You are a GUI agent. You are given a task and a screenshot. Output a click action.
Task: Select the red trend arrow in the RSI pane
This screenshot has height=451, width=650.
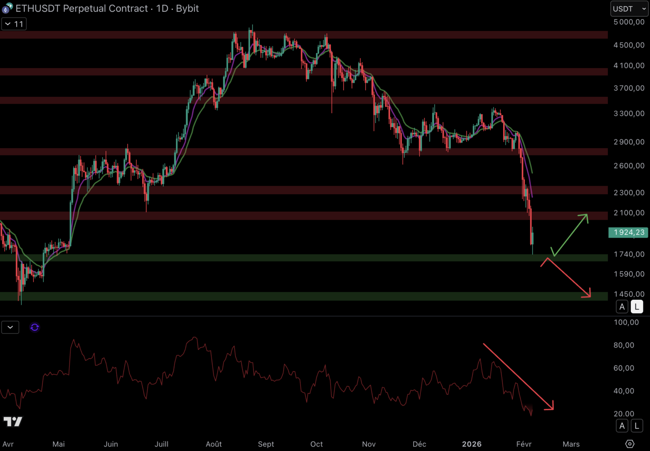click(518, 376)
